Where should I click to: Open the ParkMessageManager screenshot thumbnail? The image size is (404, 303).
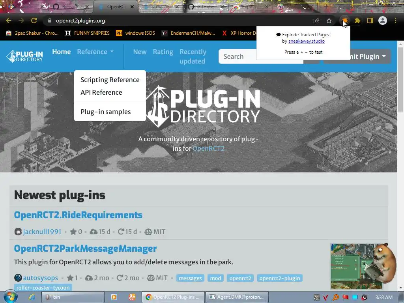357,266
